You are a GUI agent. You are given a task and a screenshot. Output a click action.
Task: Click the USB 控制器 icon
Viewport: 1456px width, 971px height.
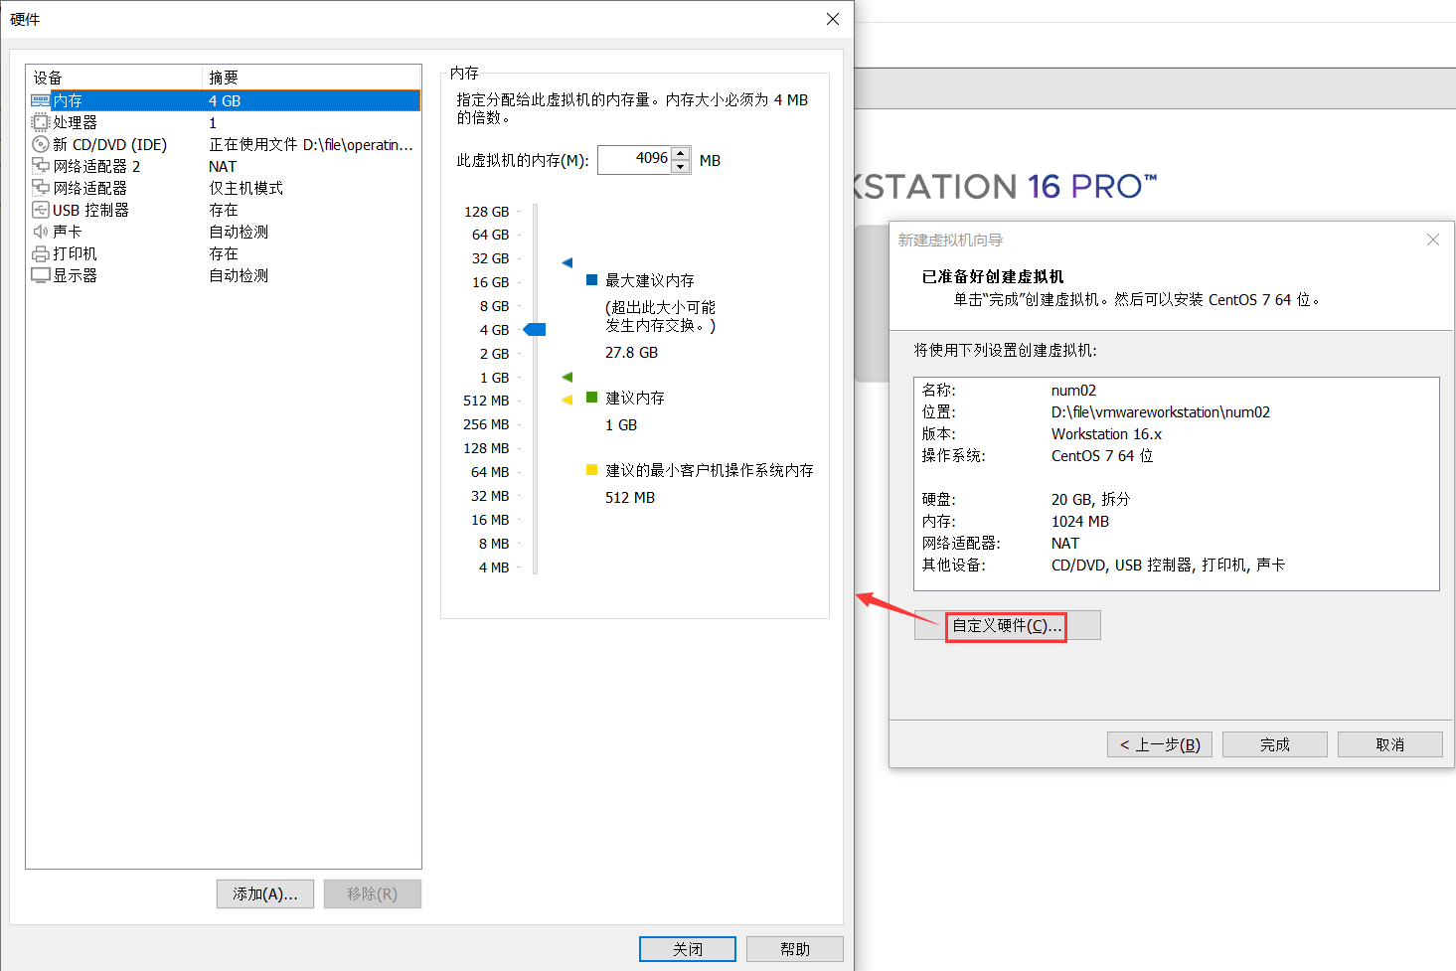(x=41, y=210)
